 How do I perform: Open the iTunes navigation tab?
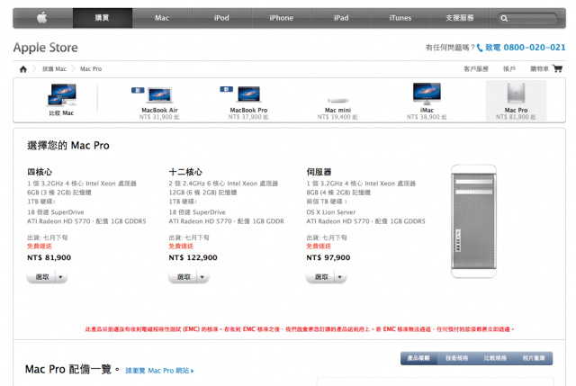400,18
